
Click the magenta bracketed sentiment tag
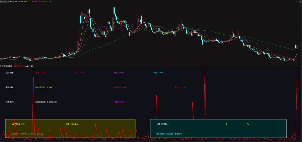[x=119, y=102]
